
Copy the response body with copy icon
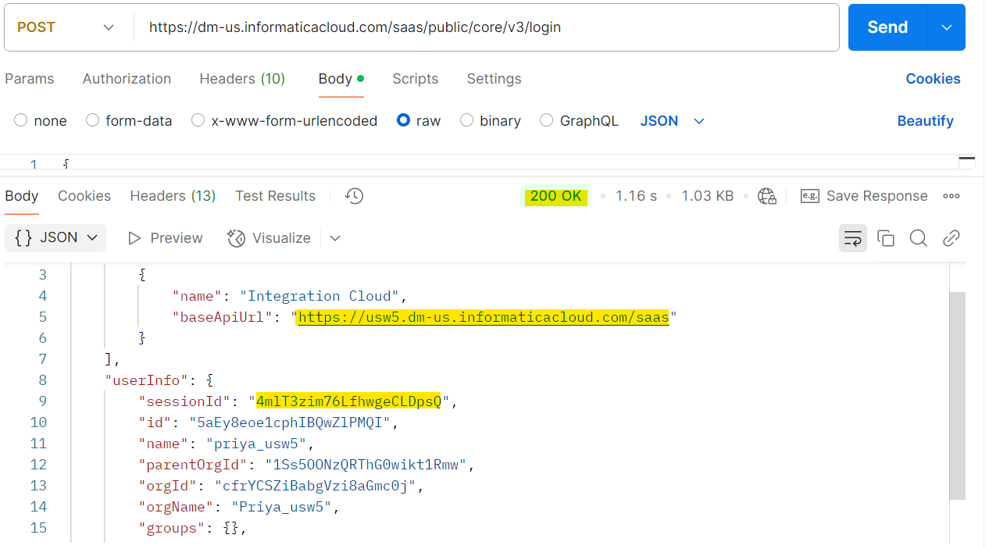tap(886, 238)
